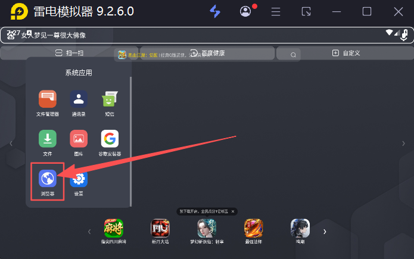This screenshot has height=259, width=414.
Task: Click the search bar text 梦见一尊很大佛像
Action: (x=60, y=35)
